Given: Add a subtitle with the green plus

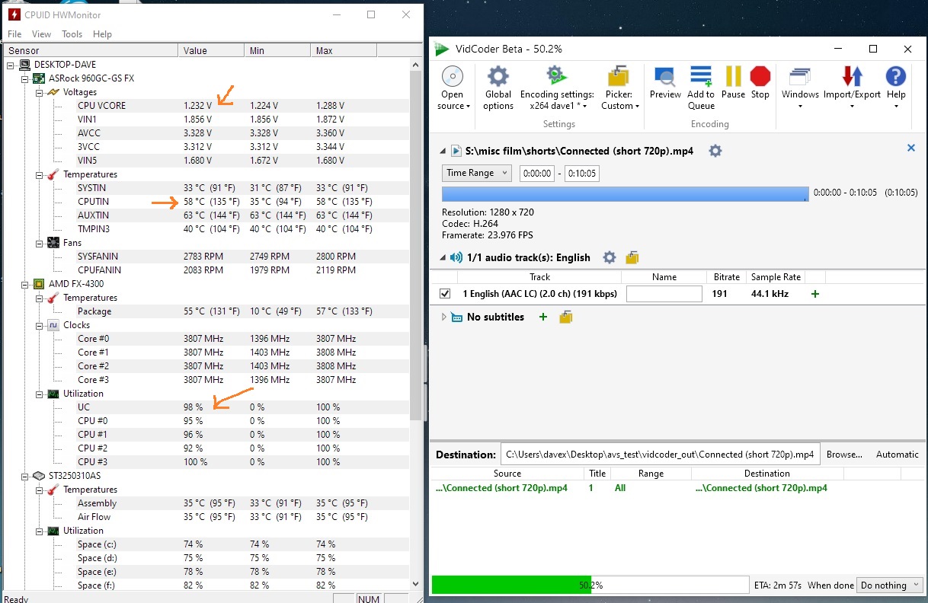Looking at the screenshot, I should pyautogui.click(x=543, y=317).
